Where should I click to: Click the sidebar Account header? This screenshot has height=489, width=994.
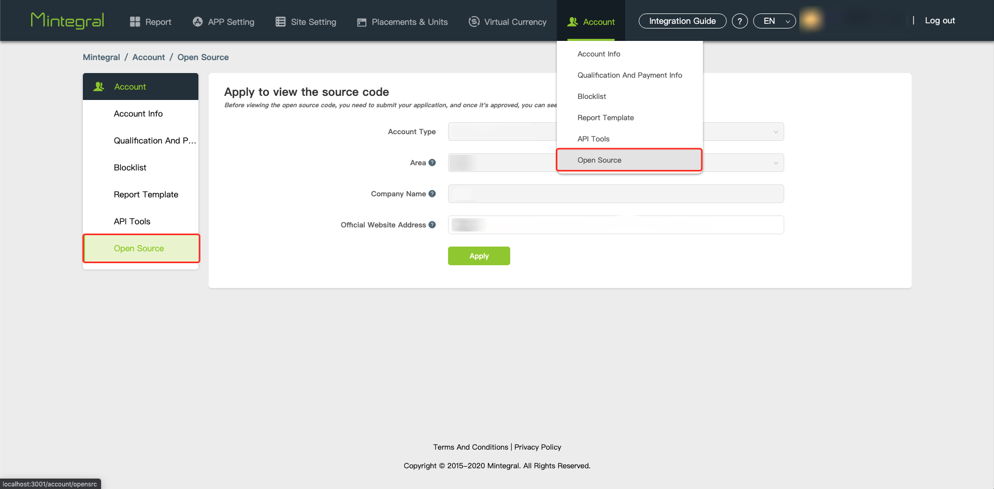(x=140, y=87)
